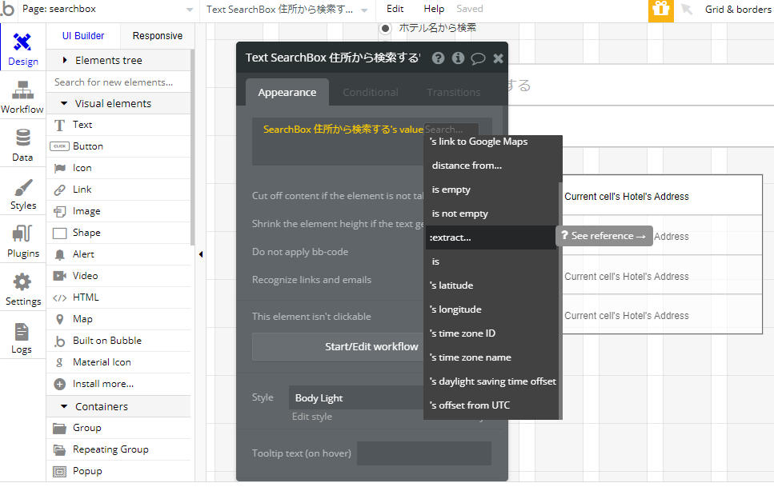The image size is (774, 487).
Task: Click the Bubble logo icon
Action: [7, 9]
